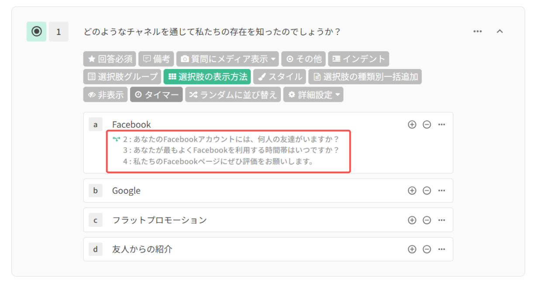
Task: Click the branching logic icon under Facebook
Action: [116, 139]
